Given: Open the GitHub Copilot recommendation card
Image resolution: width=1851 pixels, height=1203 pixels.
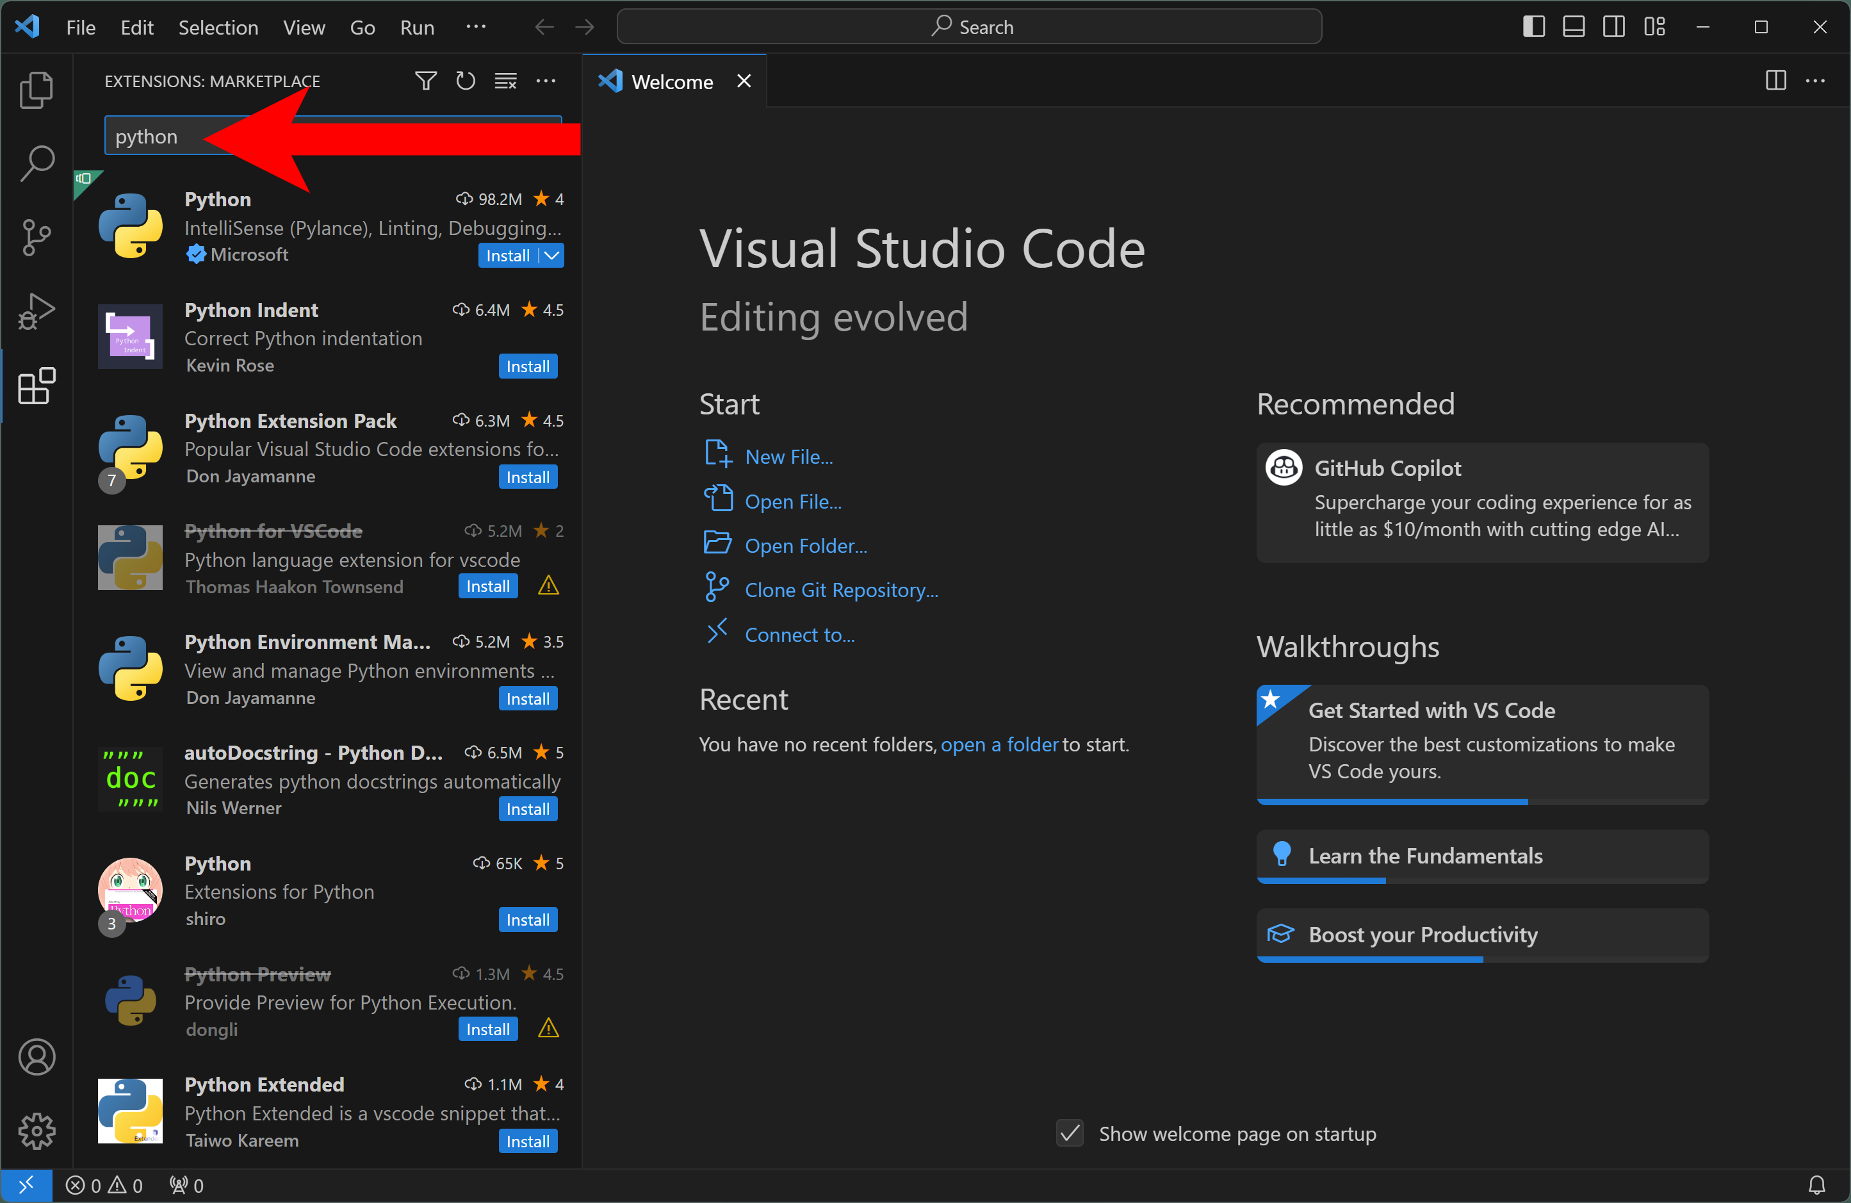Looking at the screenshot, I should [1482, 502].
